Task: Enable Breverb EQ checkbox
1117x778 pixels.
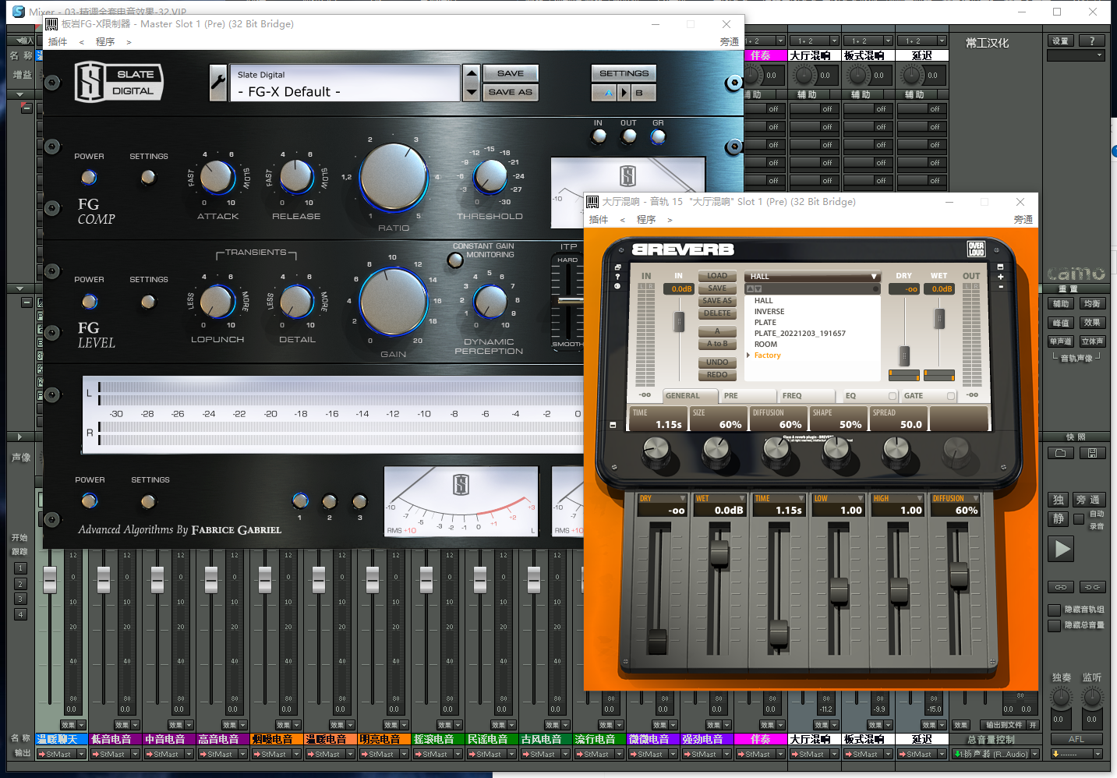Action: click(892, 396)
